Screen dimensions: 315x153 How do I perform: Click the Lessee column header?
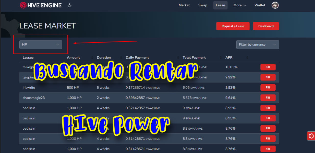click(x=28, y=58)
